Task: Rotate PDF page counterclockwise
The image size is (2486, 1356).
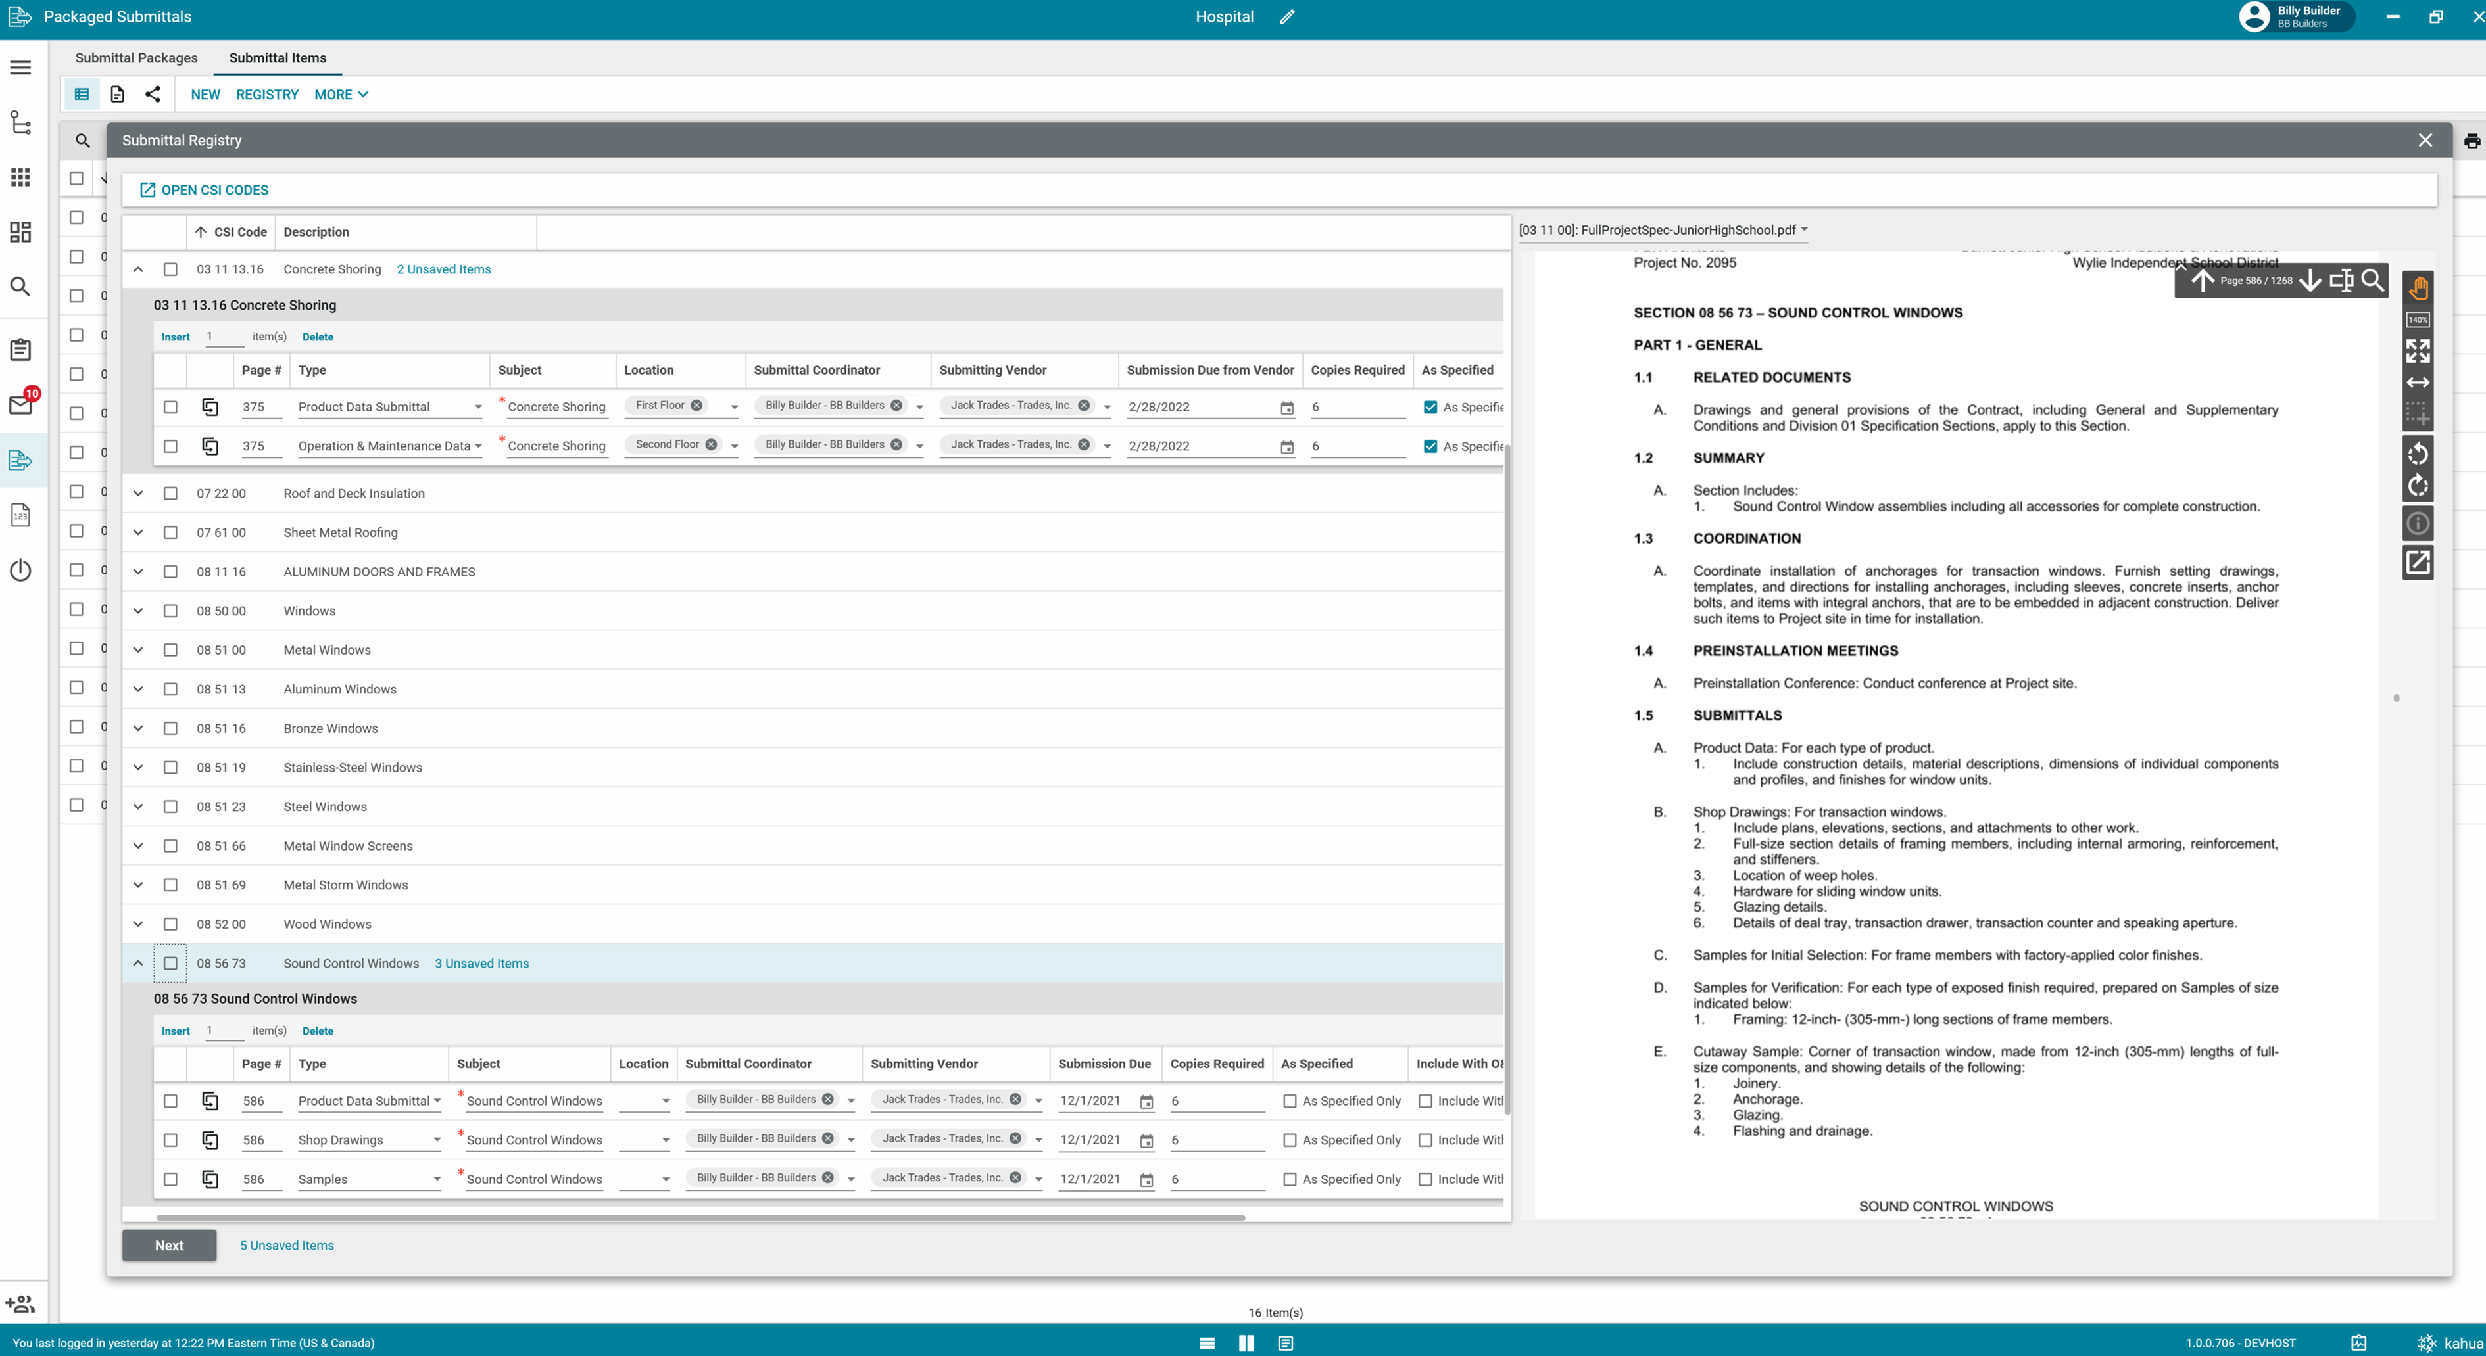Action: (x=2418, y=452)
